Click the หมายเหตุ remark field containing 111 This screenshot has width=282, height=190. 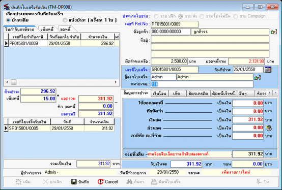click(x=202, y=84)
